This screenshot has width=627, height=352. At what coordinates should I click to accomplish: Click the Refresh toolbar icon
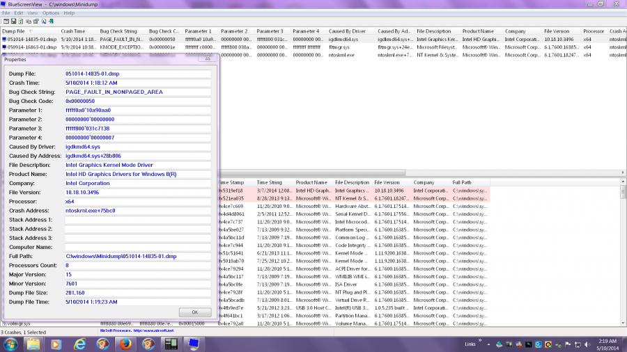21,22
